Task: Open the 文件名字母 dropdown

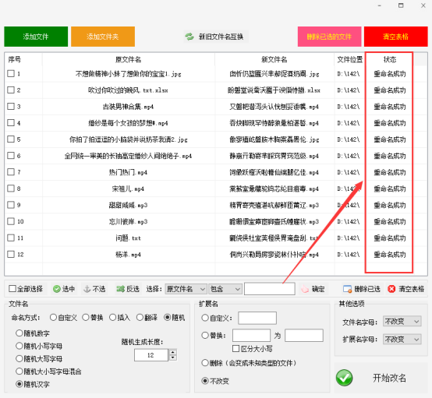Action: 402,321
